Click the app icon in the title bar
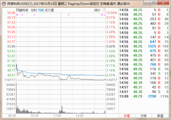Screen dimensions: 171x120 pyautogui.click(x=4, y=4)
